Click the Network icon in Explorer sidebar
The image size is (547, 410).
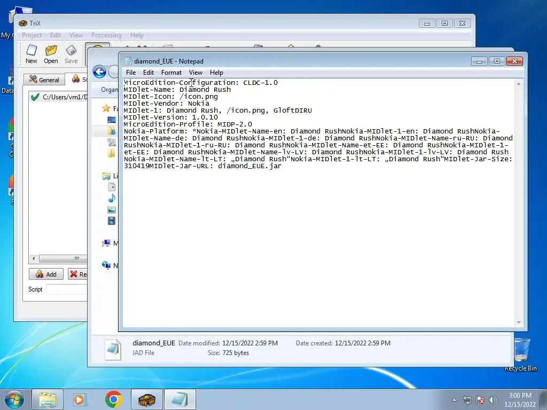pos(106,265)
